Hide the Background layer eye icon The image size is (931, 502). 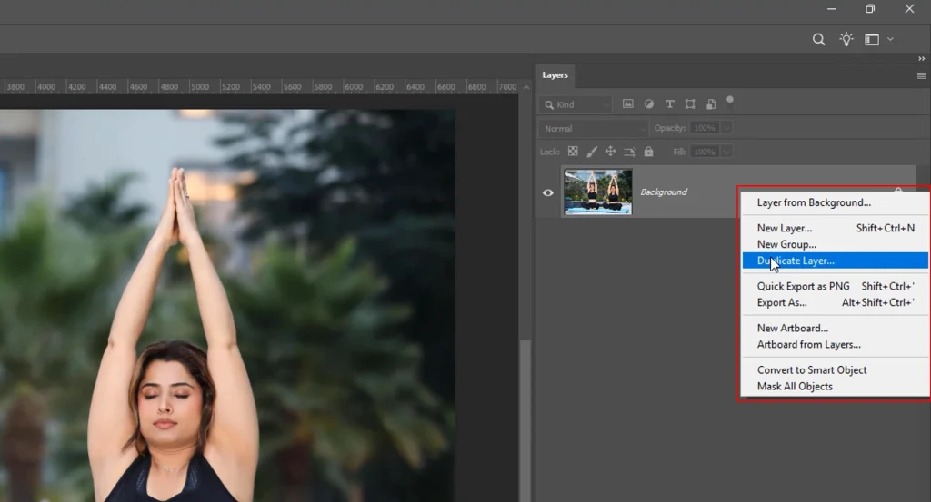[x=548, y=192]
